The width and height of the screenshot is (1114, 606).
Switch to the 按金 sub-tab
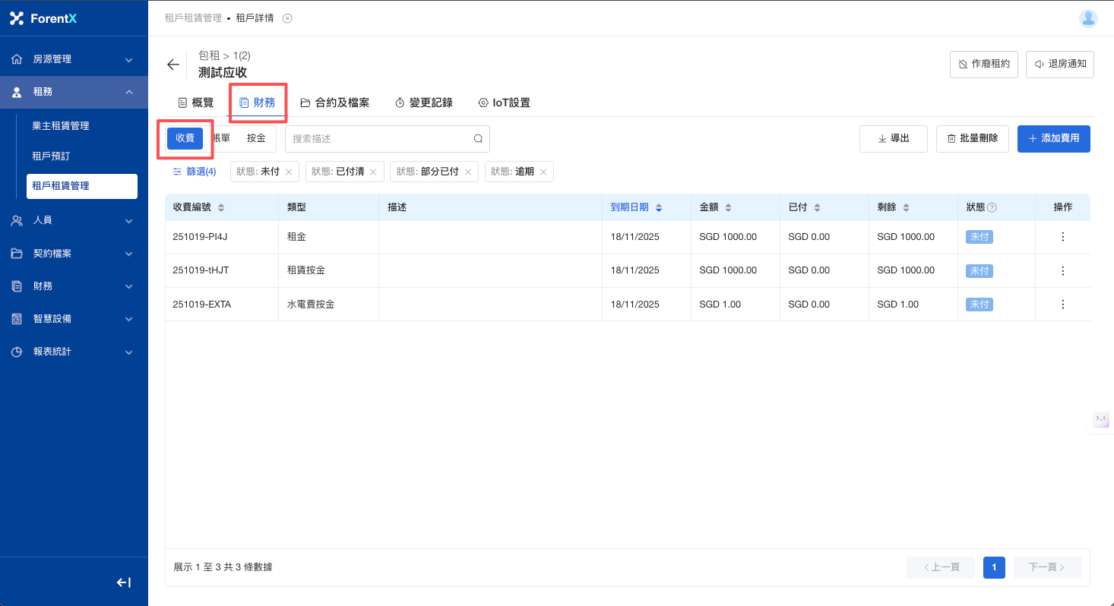(256, 138)
